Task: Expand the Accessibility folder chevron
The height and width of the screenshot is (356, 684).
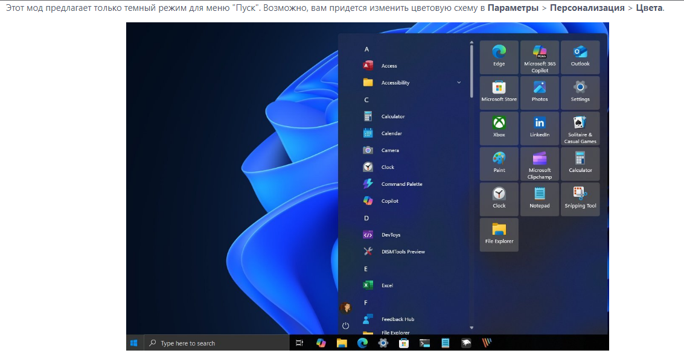Action: [459, 83]
